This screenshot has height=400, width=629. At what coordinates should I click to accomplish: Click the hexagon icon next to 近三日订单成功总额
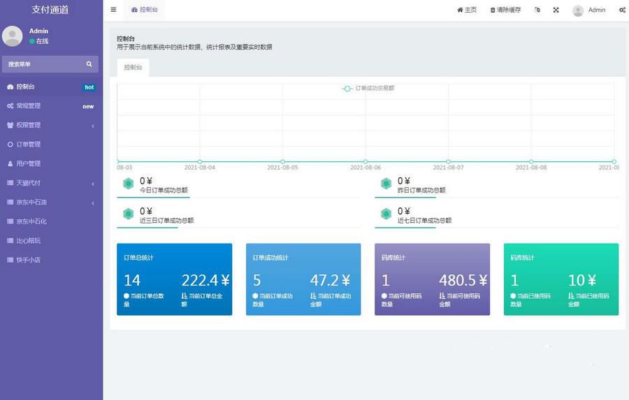128,214
